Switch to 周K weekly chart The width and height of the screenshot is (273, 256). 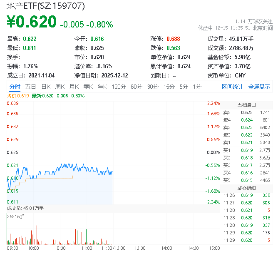point(60,87)
